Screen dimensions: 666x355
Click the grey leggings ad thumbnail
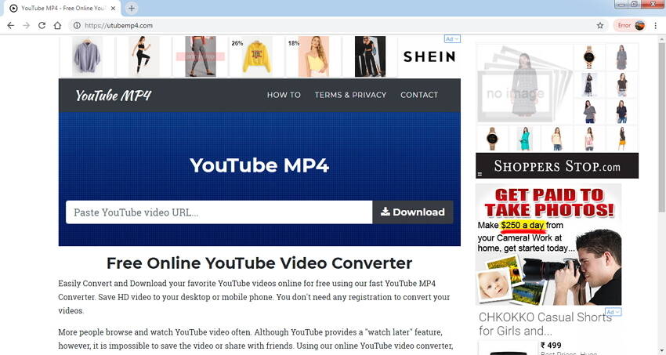coord(201,56)
